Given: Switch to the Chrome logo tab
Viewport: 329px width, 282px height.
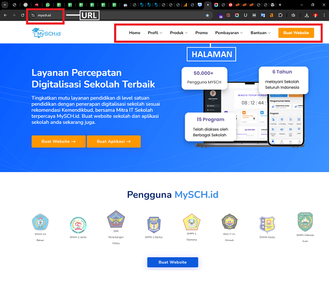Looking at the screenshot, I should [273, 5].
